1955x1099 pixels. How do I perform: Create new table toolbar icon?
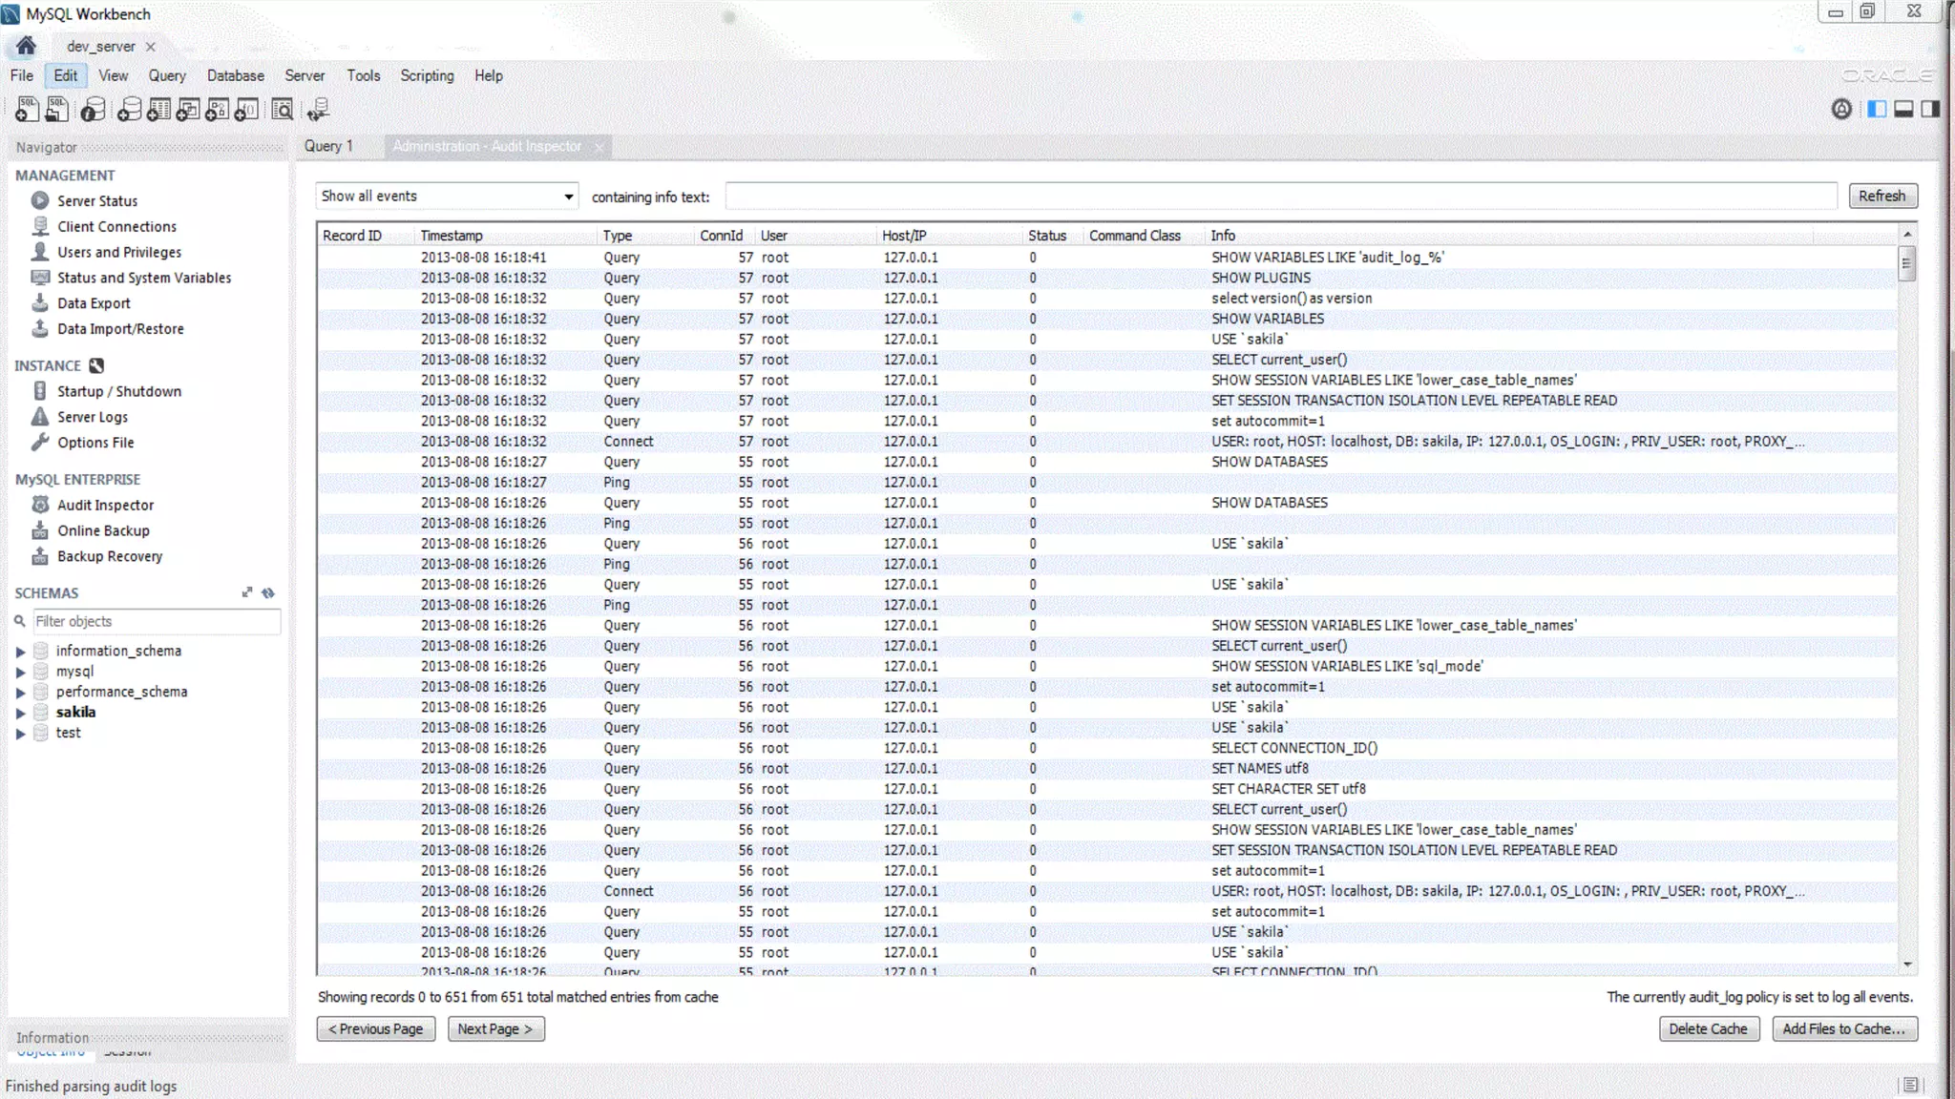click(x=158, y=110)
